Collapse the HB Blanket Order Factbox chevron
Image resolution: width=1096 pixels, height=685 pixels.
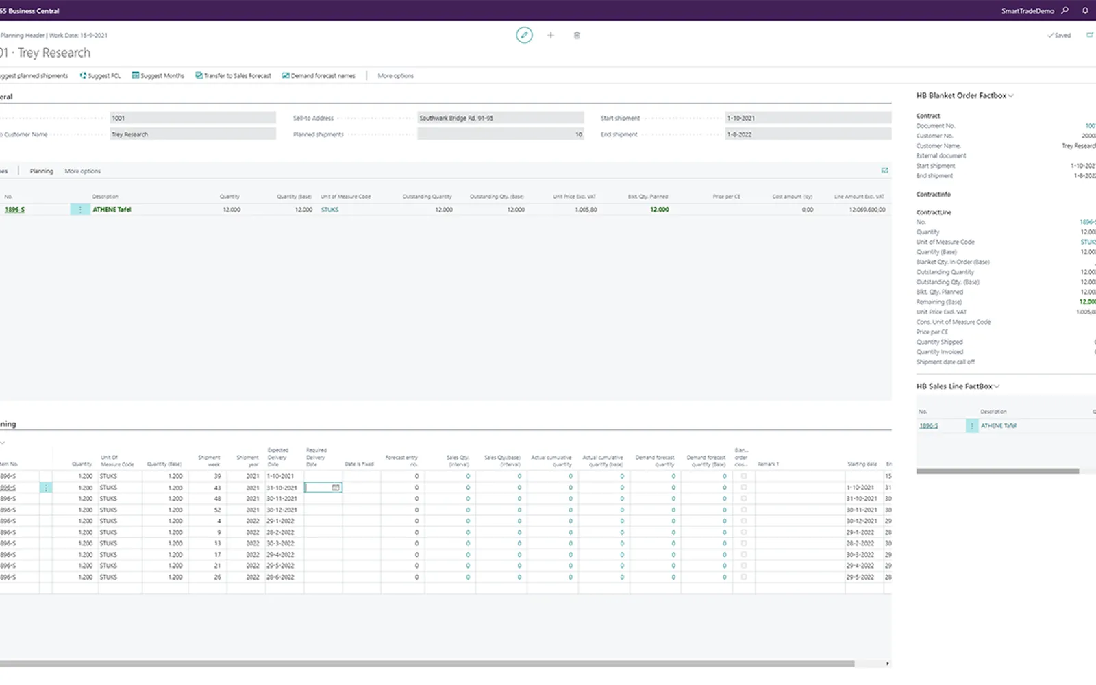tap(1010, 96)
